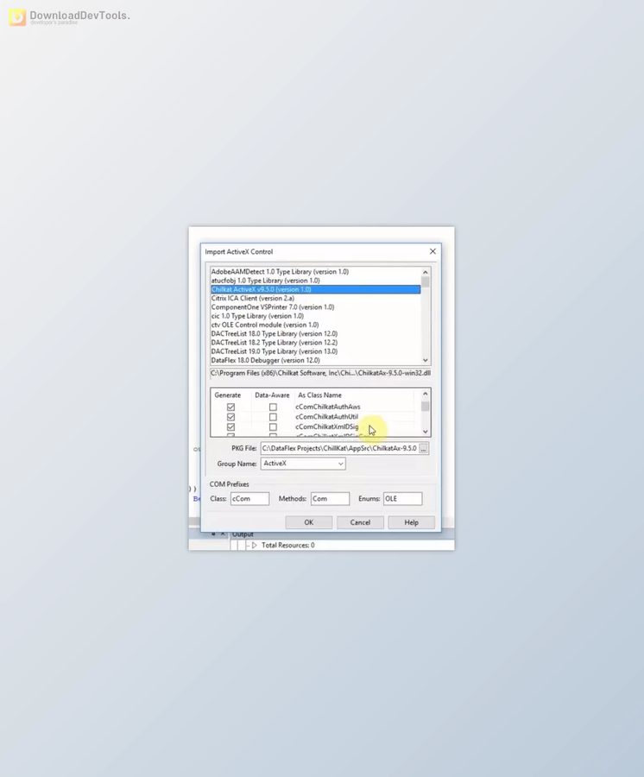Select cic 1.0 Type Library entry
The height and width of the screenshot is (777, 644).
[x=316, y=316]
